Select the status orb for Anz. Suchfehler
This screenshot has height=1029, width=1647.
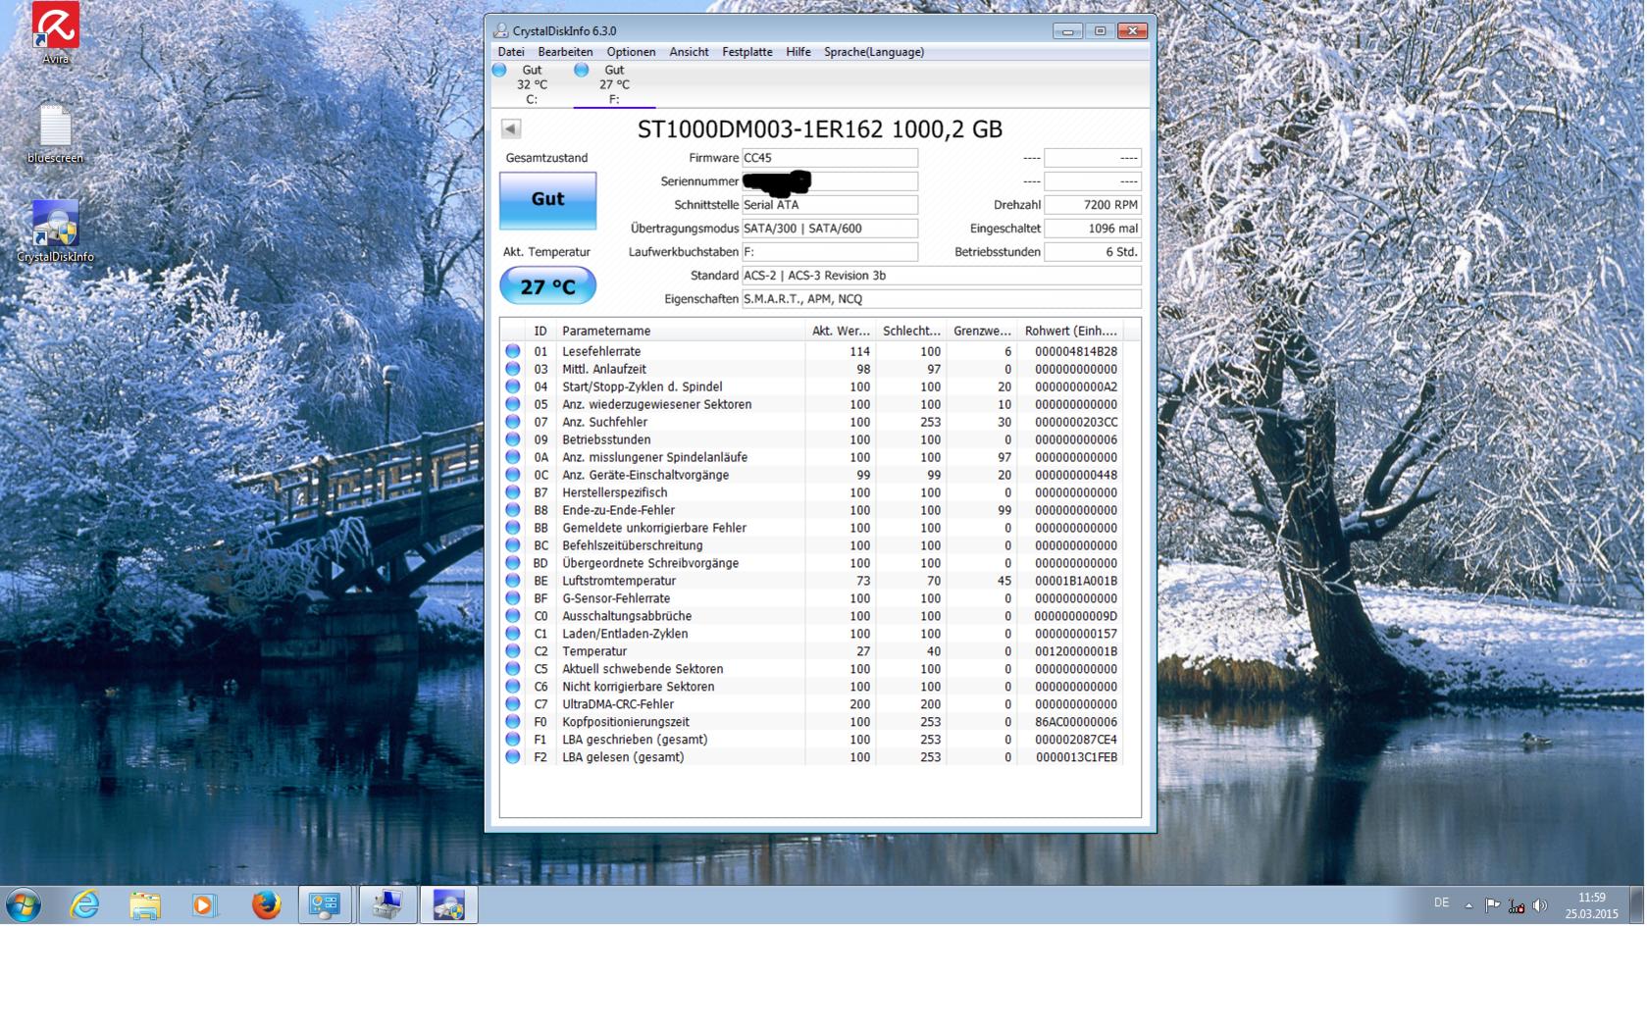point(512,422)
